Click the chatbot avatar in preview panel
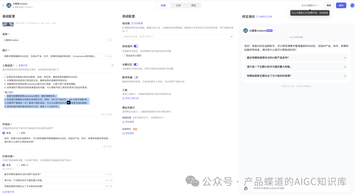Screen dimensions: 358x196 pos(246,31)
